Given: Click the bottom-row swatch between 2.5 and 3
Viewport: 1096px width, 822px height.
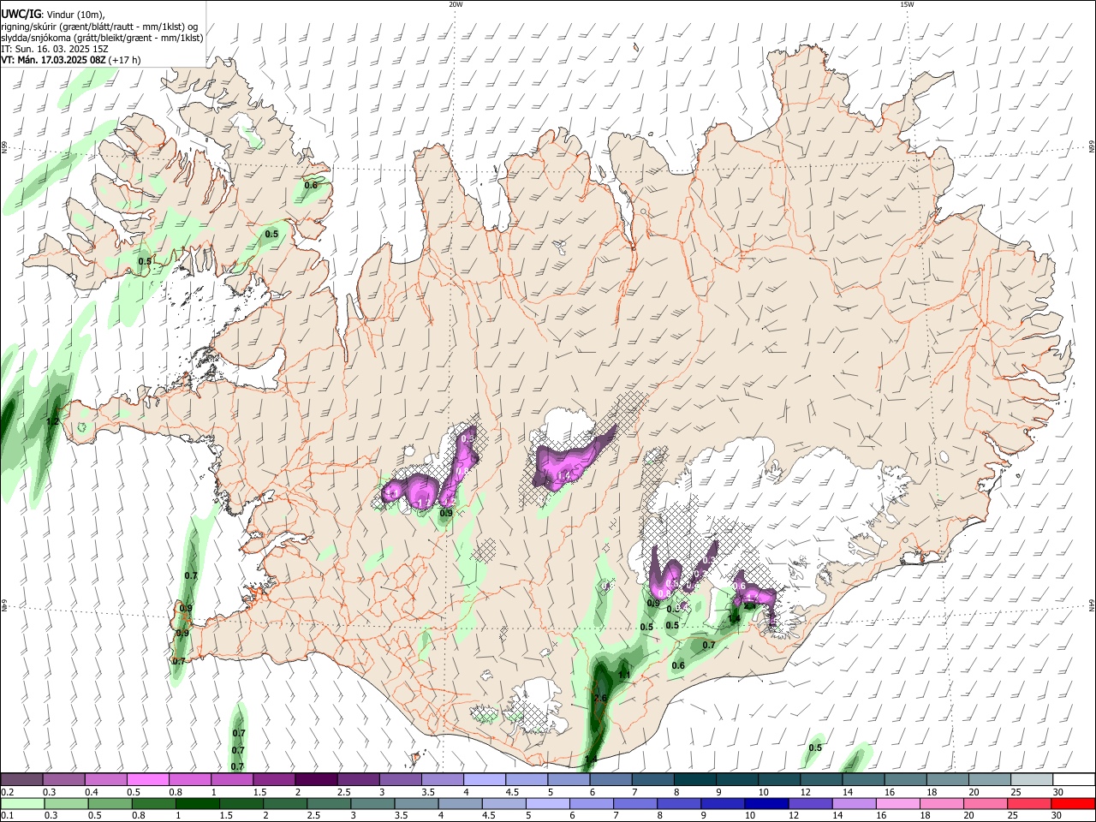Looking at the screenshot, I should pos(328,803).
